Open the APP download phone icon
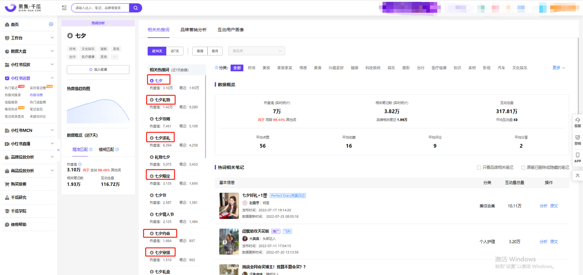The image size is (583, 275). coord(578,157)
